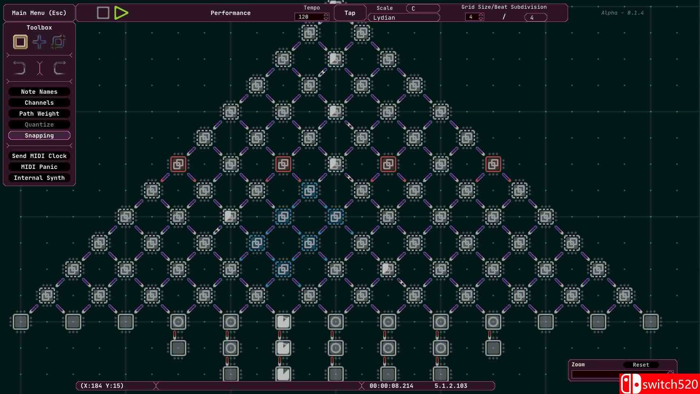Select the blue plus connector tool
This screenshot has height=394, width=700.
[x=39, y=42]
